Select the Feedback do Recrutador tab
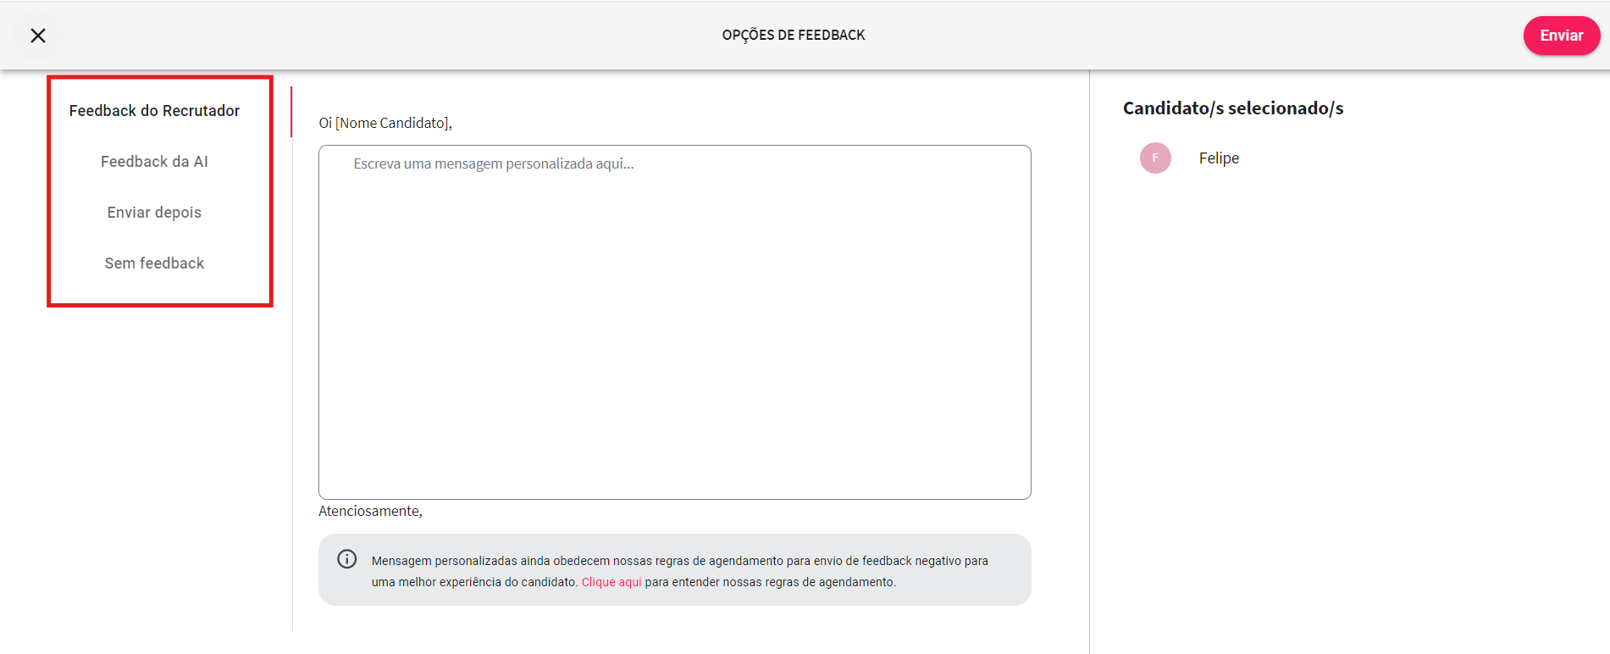The width and height of the screenshot is (1610, 654). (x=154, y=111)
